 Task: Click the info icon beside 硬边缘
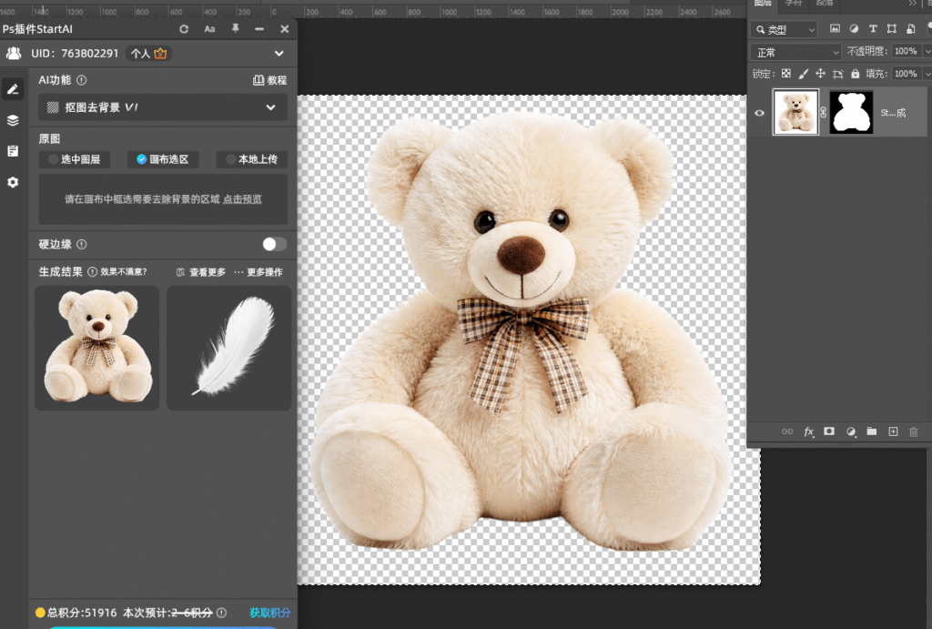[x=82, y=244]
